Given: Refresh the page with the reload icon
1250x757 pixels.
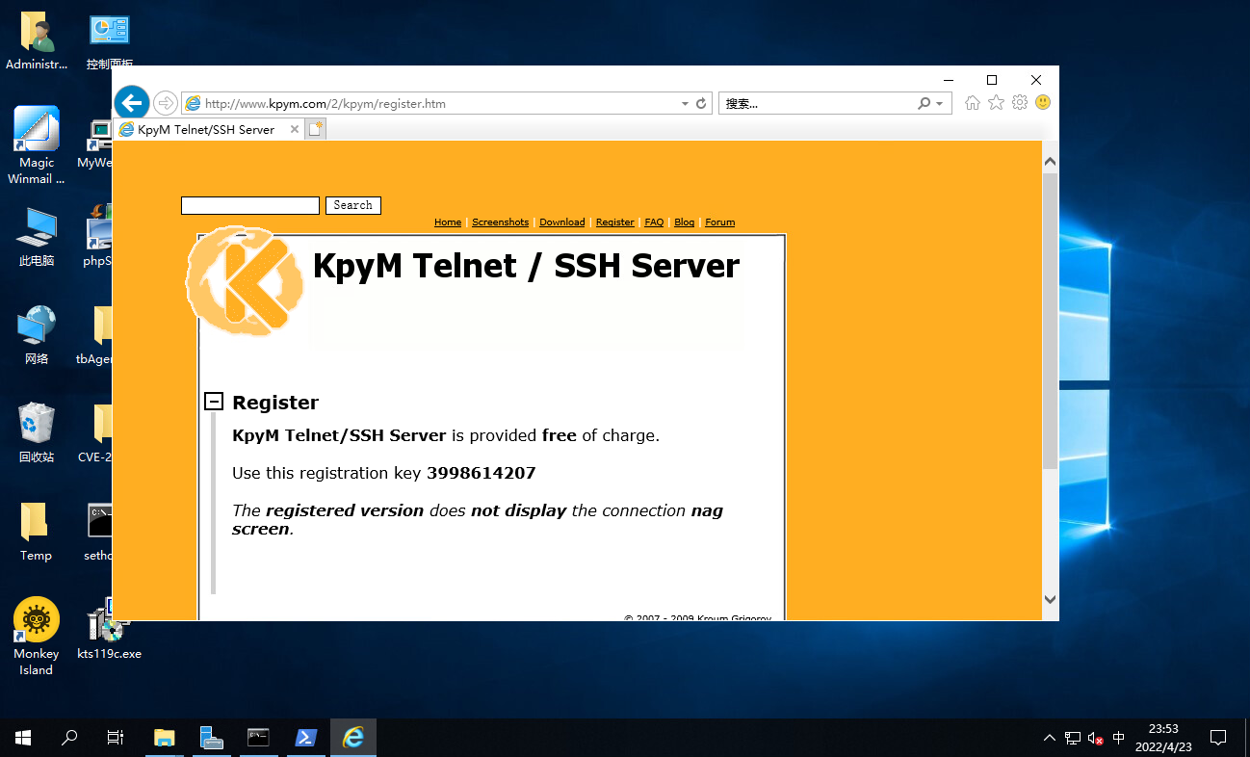Looking at the screenshot, I should click(x=702, y=103).
